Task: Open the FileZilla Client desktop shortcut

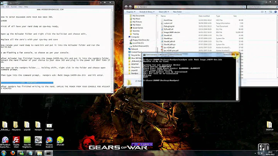Action: [16, 142]
